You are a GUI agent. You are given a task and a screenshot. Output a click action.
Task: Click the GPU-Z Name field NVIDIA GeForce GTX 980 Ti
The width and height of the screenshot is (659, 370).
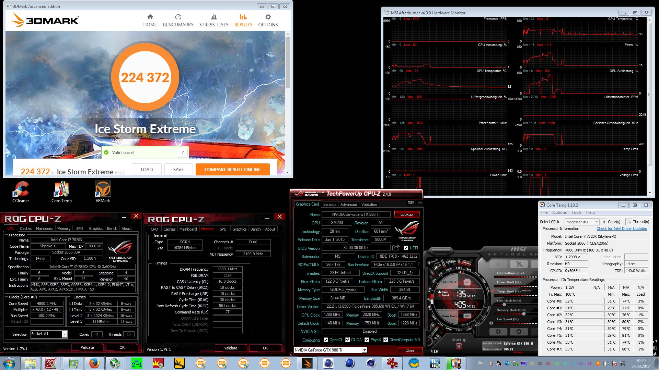click(356, 214)
